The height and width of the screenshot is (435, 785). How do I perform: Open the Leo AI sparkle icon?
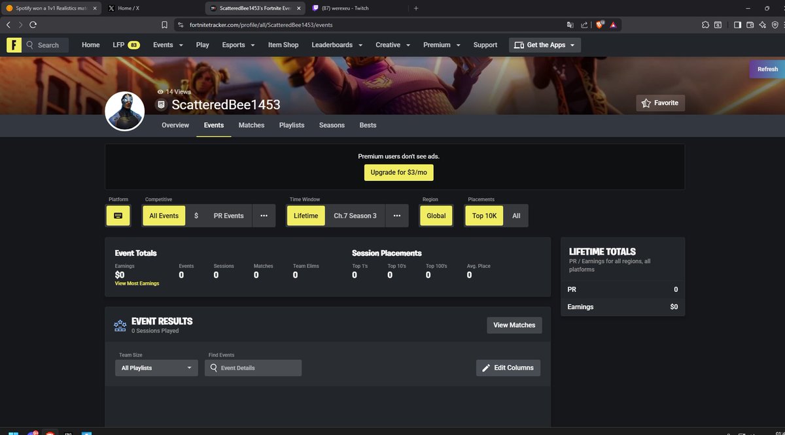762,24
